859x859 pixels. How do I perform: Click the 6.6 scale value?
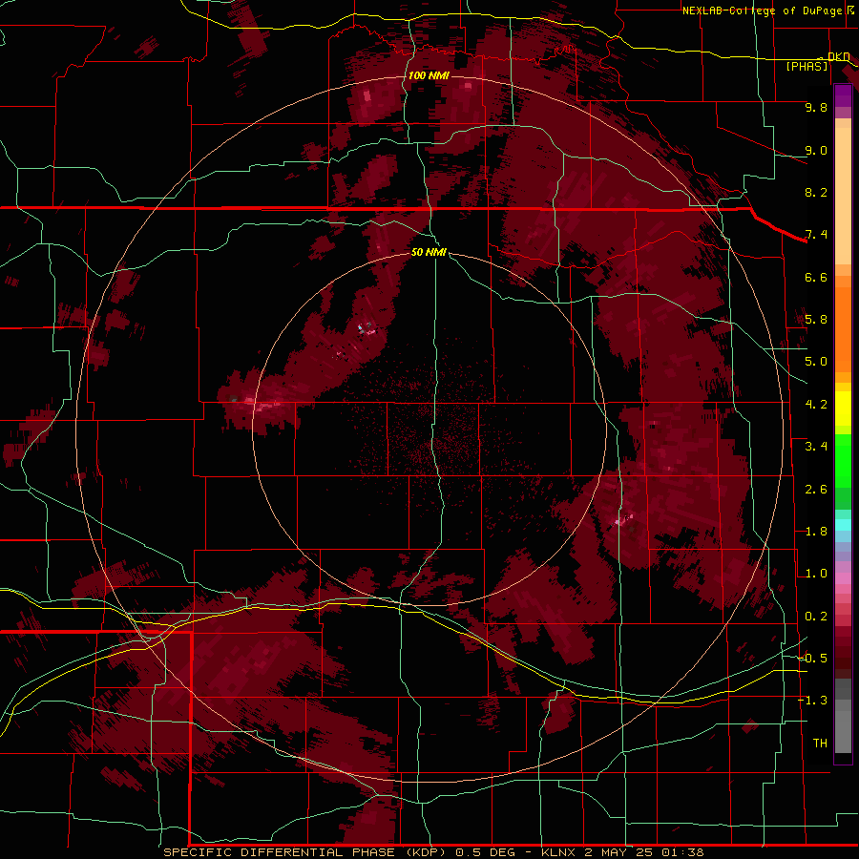click(x=816, y=277)
